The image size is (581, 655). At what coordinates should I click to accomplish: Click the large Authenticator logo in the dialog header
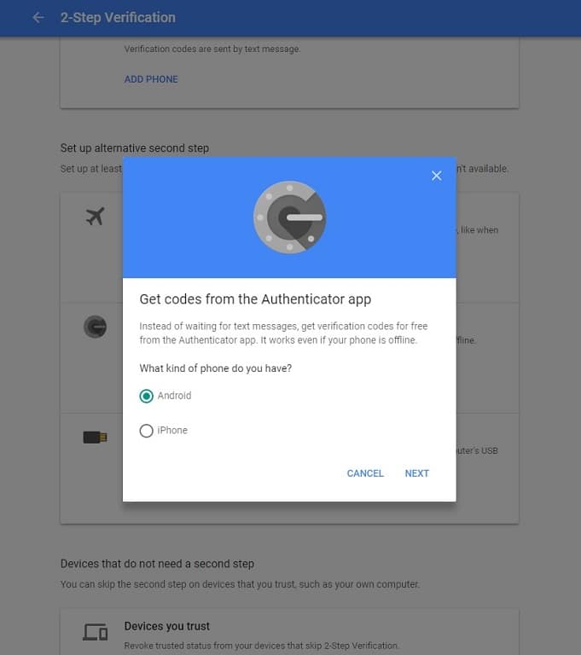(x=290, y=217)
